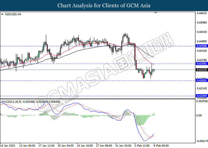Image resolution: width=208 pixels, height=148 pixels.
Task: Click the 0.64890 price axis value
Action: click(202, 41)
